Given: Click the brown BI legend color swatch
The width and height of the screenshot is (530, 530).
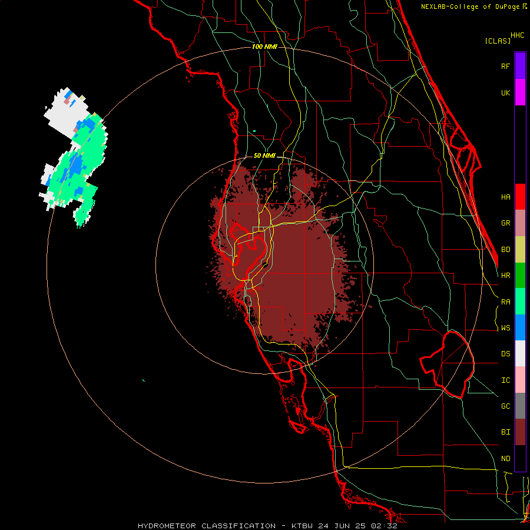Looking at the screenshot, I should pos(520,432).
